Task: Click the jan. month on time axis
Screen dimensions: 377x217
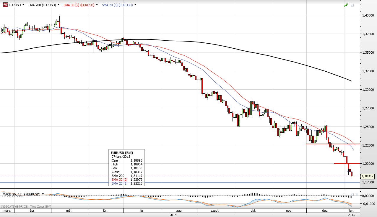Action: tap(351, 211)
